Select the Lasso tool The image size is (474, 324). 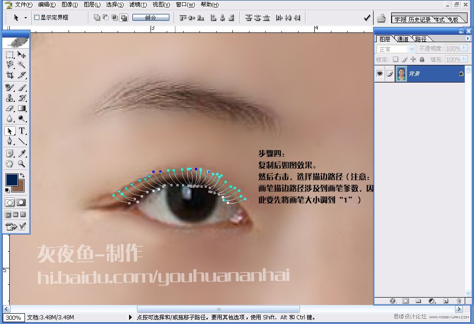(10, 64)
